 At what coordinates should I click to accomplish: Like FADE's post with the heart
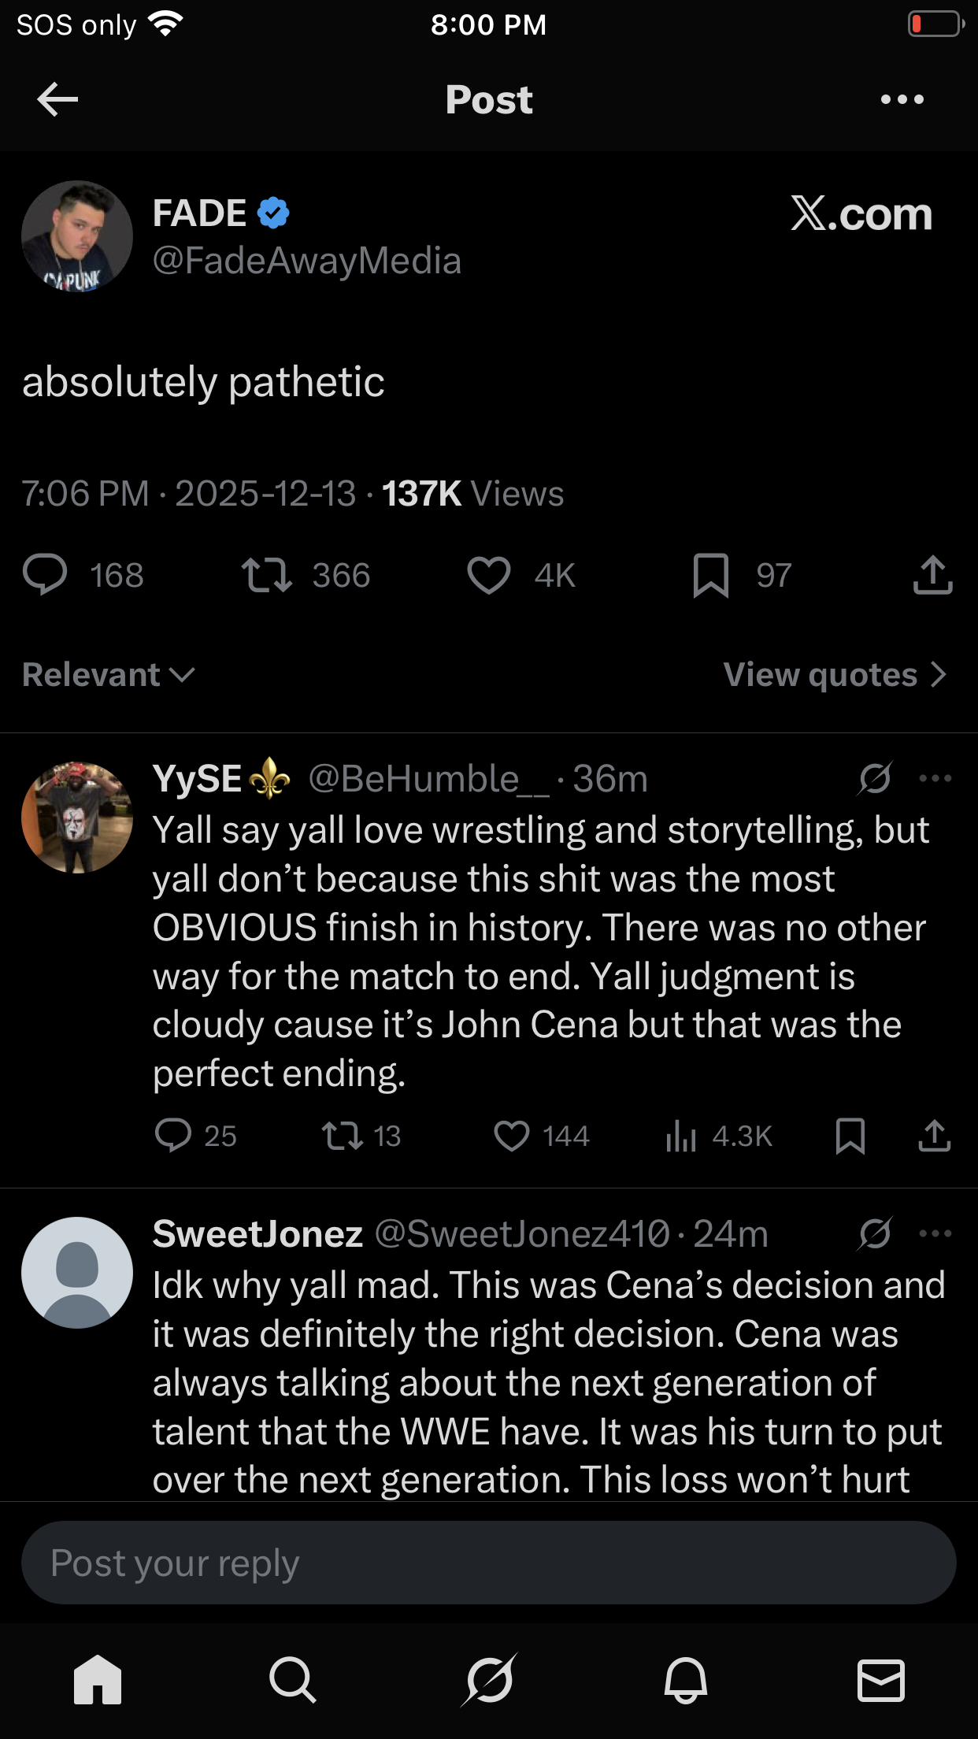[x=489, y=574]
